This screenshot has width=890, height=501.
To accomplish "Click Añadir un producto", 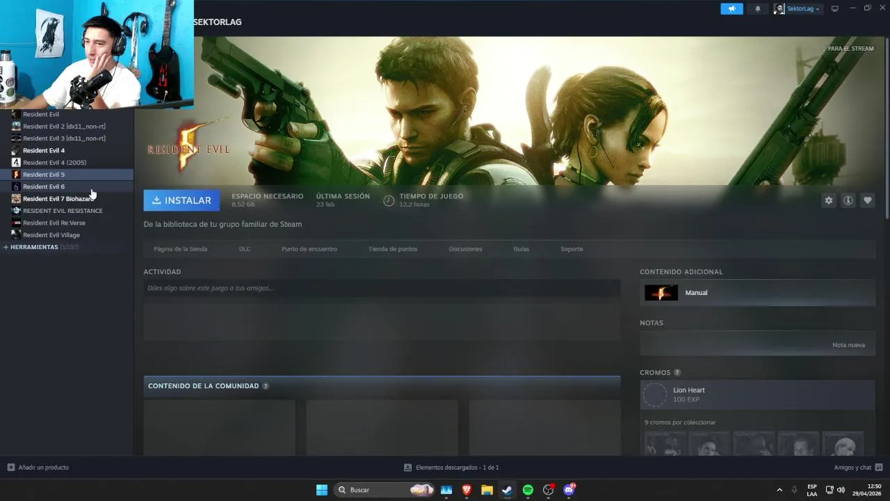I will 38,468.
